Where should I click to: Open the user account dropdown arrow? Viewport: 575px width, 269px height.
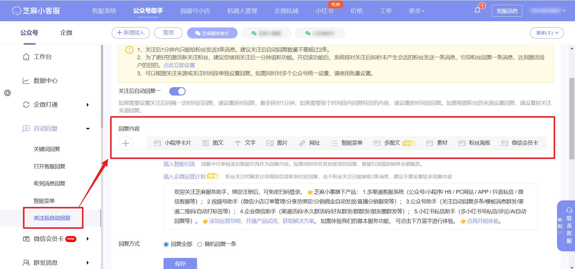click(564, 11)
